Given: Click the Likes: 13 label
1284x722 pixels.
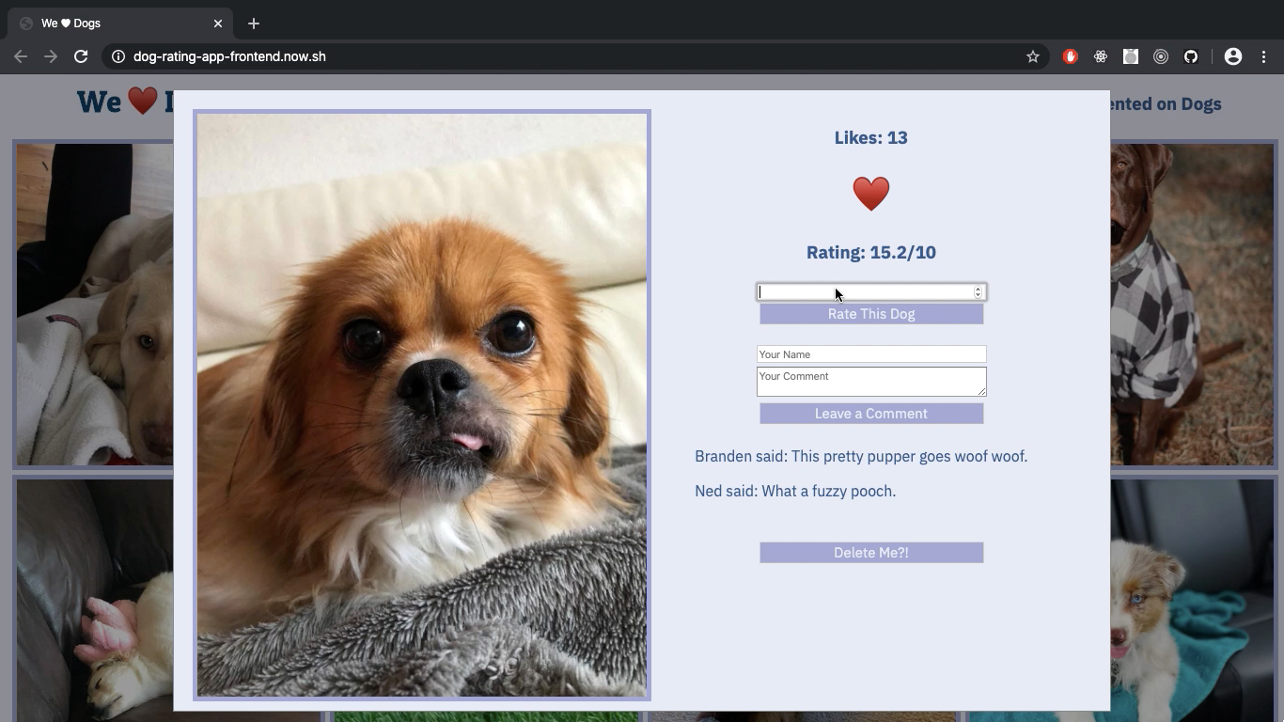Looking at the screenshot, I should [870, 138].
